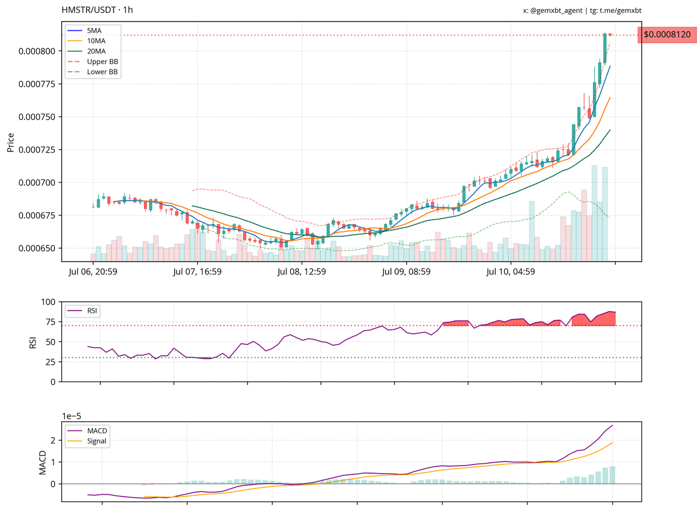Click the 0.000800 price tick label
Screen dimensions: 699x511
37,51
